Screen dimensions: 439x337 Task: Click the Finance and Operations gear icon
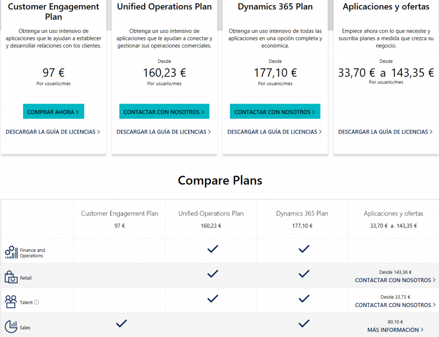pos(11,252)
